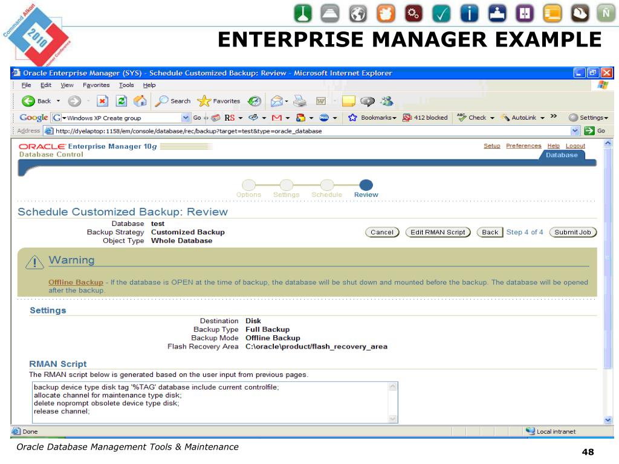Expand the Check dropdown arrow
619x464 pixels.
click(492, 118)
